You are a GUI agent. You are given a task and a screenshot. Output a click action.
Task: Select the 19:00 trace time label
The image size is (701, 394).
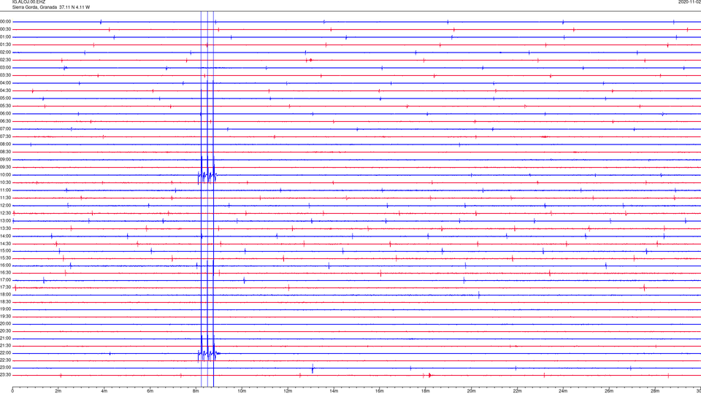tap(6, 309)
